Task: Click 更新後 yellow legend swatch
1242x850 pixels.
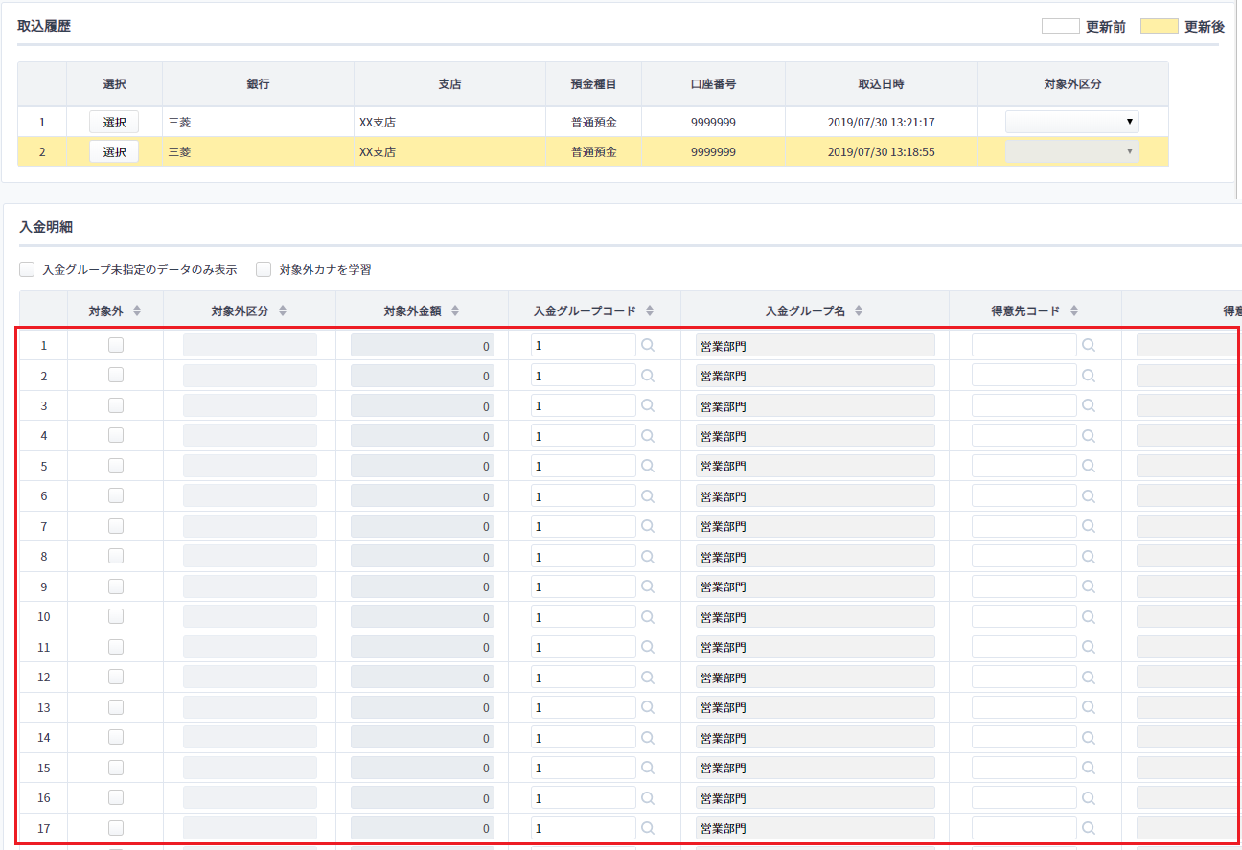Action: point(1160,27)
